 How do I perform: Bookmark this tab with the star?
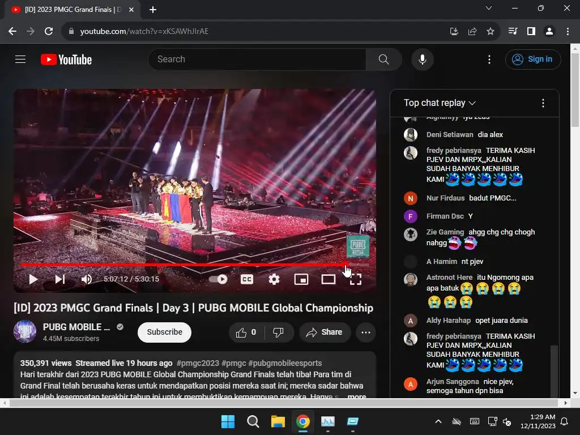click(490, 32)
